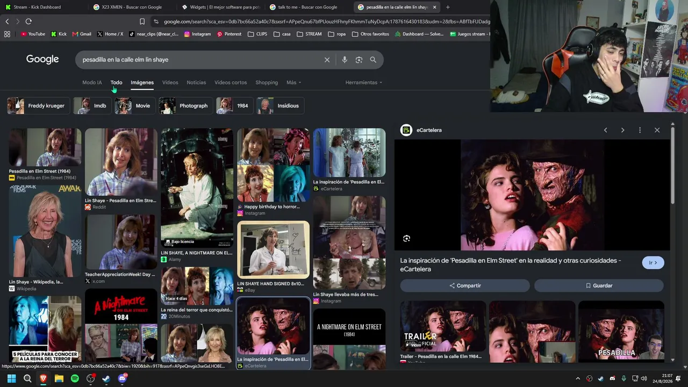This screenshot has width=688, height=387.
Task: Click the Ir button to visit eCartelera
Action: (653, 263)
